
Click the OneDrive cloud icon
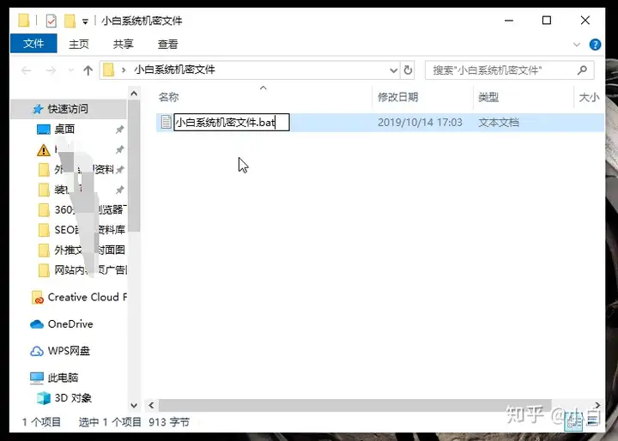click(x=37, y=324)
